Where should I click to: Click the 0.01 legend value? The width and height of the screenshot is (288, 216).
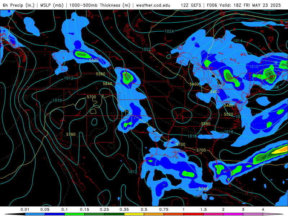pyautogui.click(x=25, y=210)
